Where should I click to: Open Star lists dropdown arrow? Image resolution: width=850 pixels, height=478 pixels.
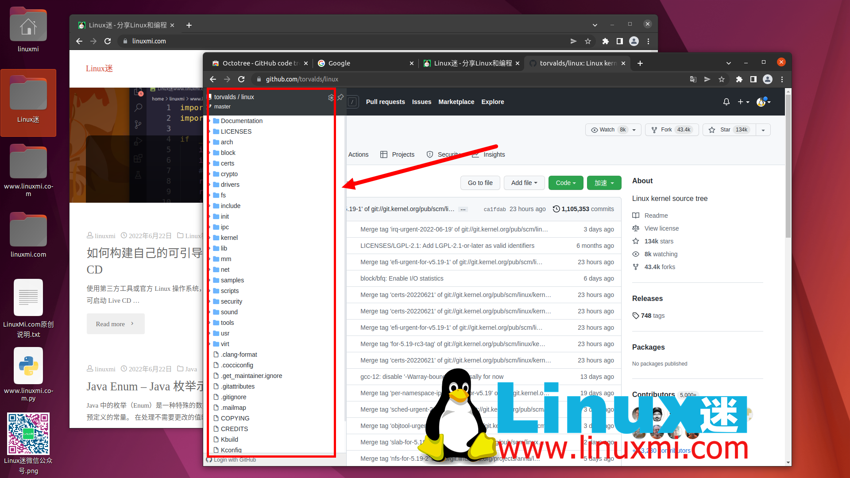763,130
